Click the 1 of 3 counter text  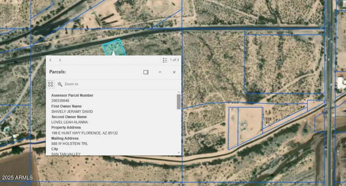[x=174, y=60]
